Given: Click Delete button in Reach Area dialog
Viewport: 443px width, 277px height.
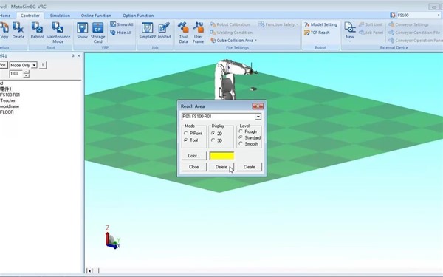Looking at the screenshot, I should pos(221,167).
